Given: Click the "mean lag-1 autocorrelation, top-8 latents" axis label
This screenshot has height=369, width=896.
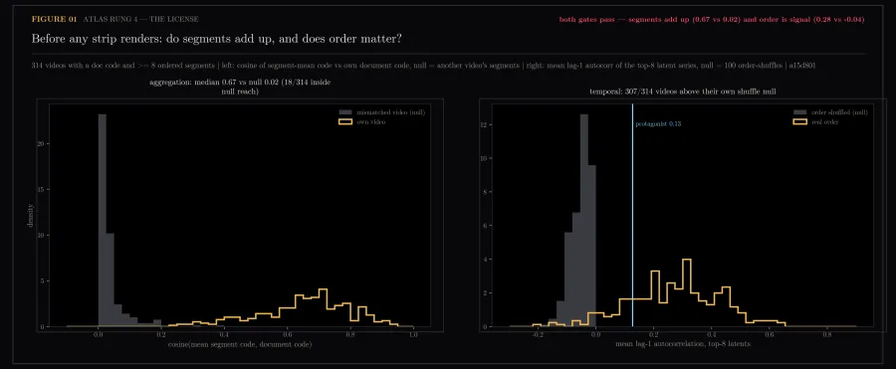Looking at the screenshot, I should 682,344.
